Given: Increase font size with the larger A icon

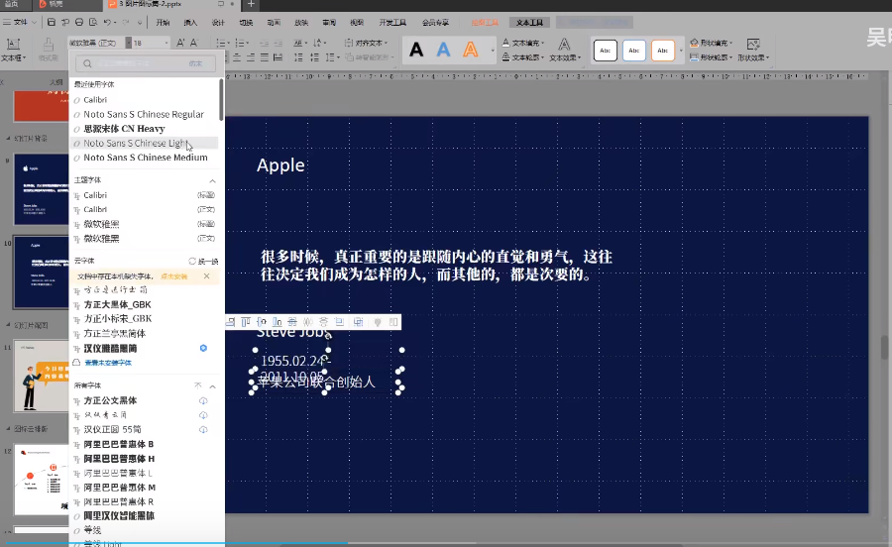Looking at the screenshot, I should [180, 43].
